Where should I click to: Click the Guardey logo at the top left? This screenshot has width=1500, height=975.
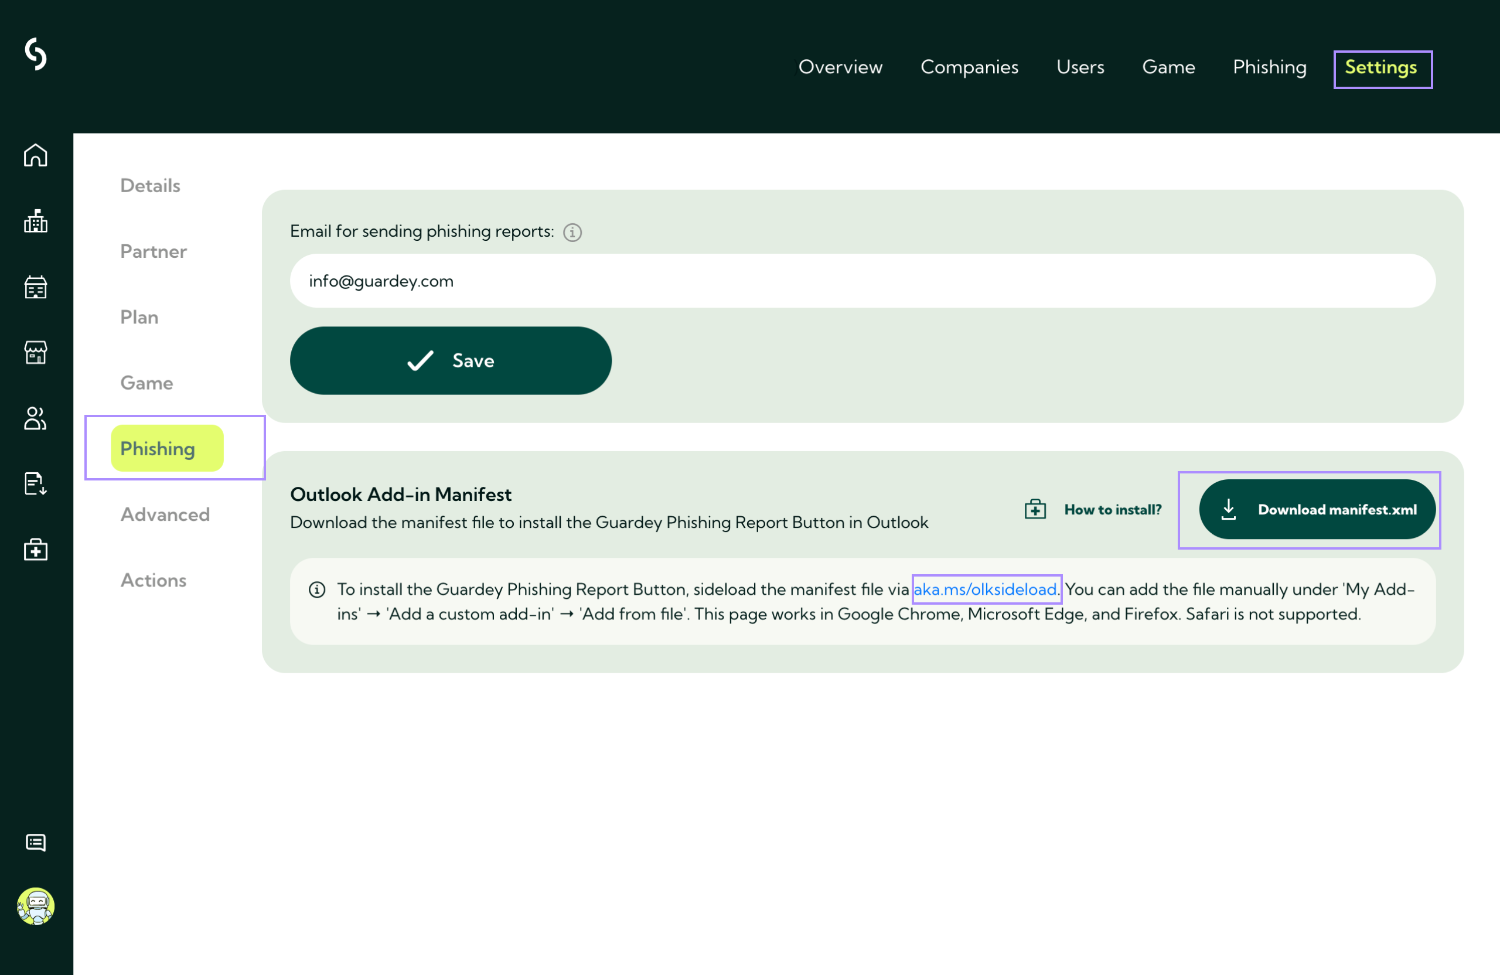35,54
